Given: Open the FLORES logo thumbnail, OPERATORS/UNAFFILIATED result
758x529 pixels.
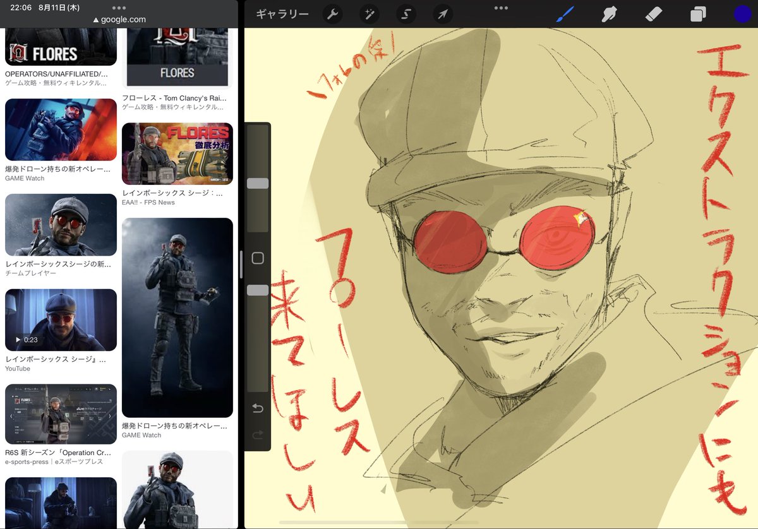Looking at the screenshot, I should point(61,46).
